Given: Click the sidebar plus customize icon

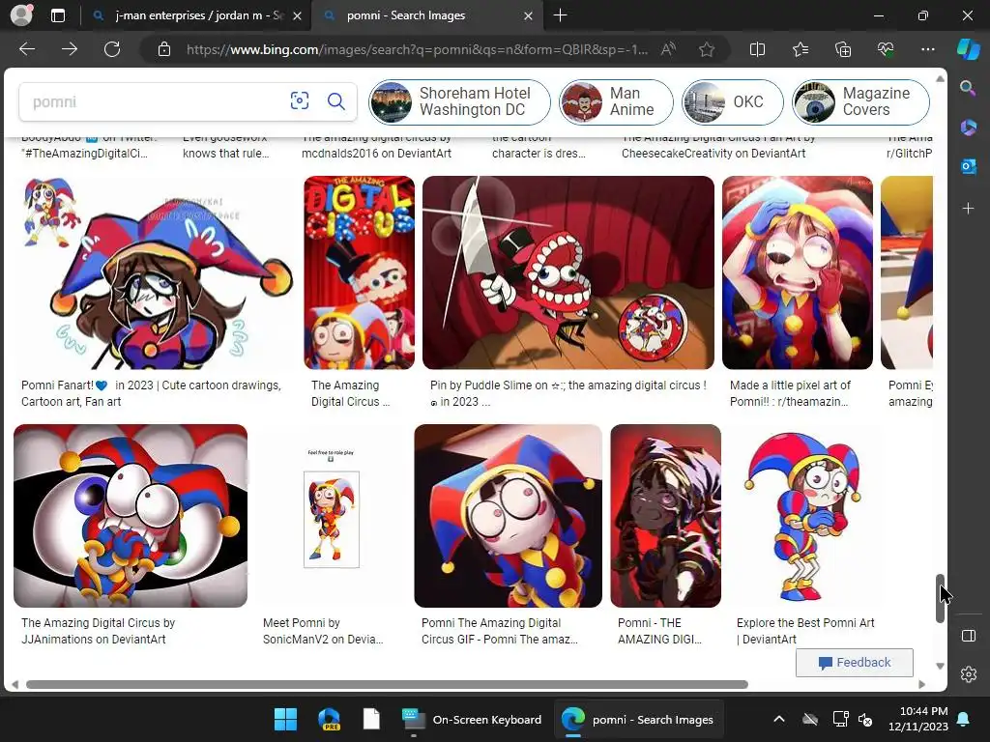Looking at the screenshot, I should 968,209.
